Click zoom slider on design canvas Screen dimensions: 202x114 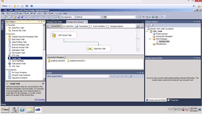[x=138, y=38]
